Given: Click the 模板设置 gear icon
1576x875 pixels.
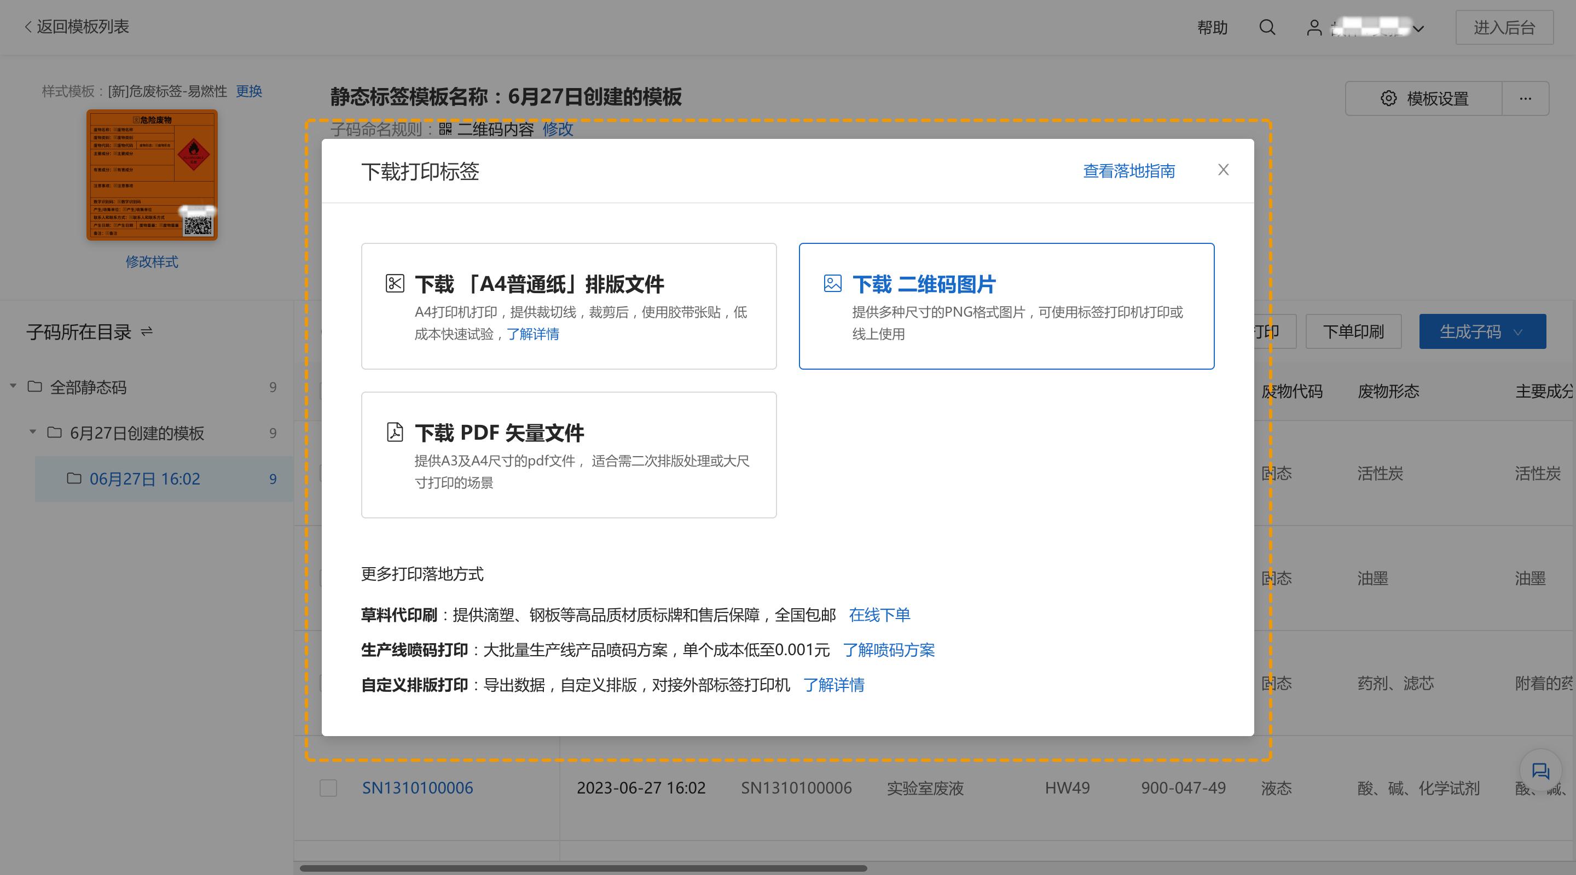Looking at the screenshot, I should click(x=1388, y=98).
